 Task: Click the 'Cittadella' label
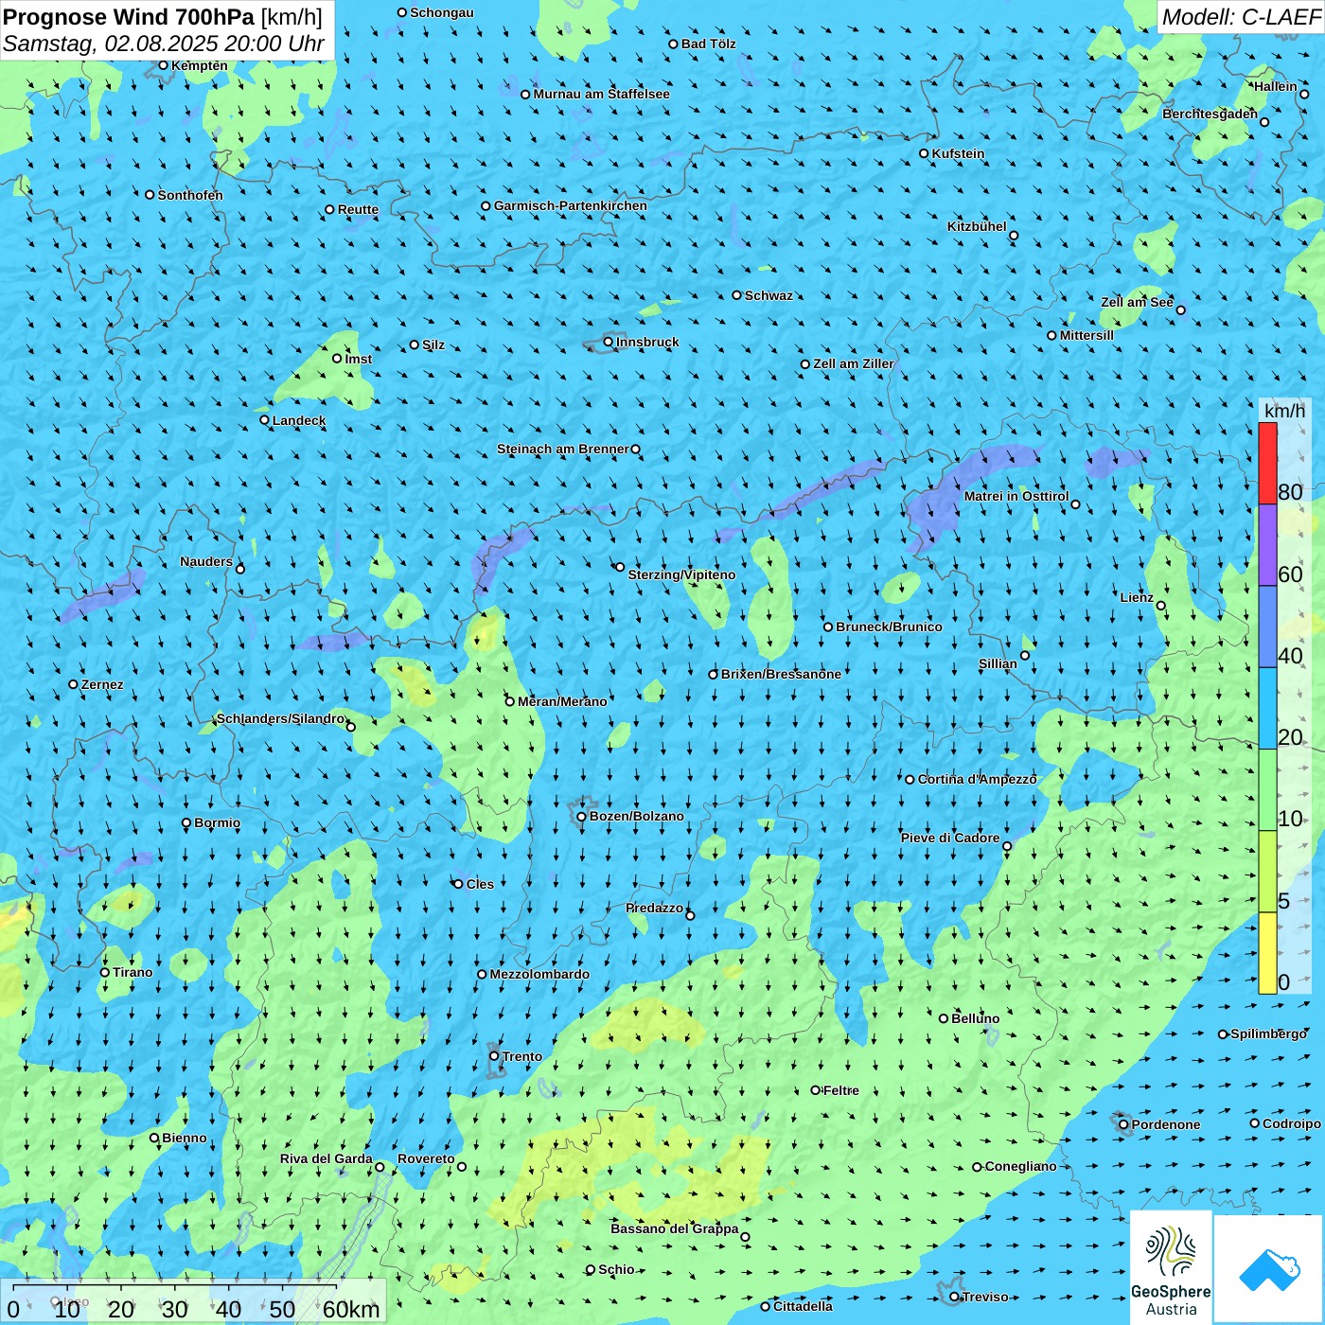804,1306
